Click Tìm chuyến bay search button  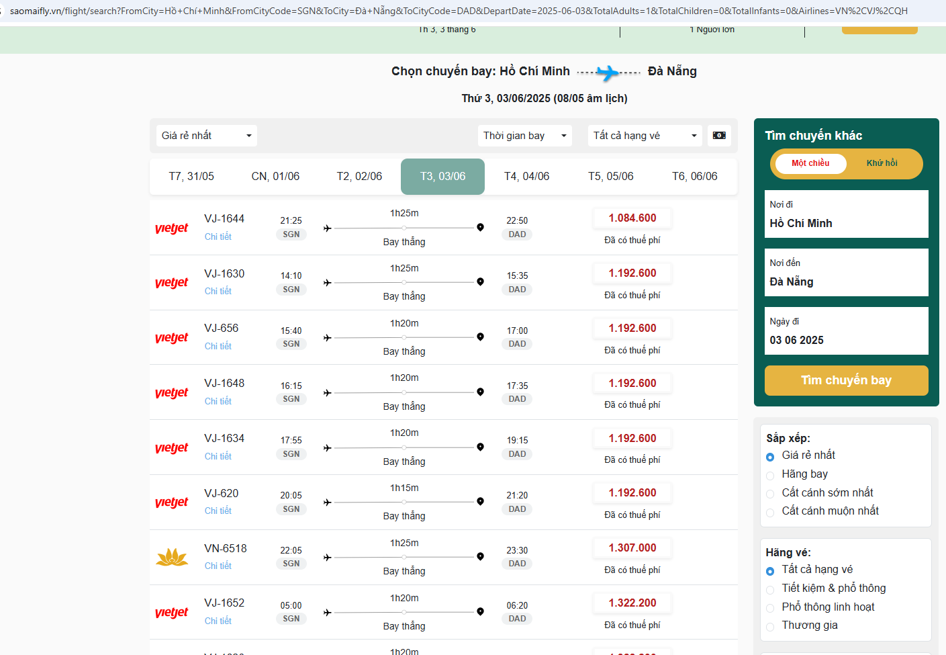tap(846, 380)
